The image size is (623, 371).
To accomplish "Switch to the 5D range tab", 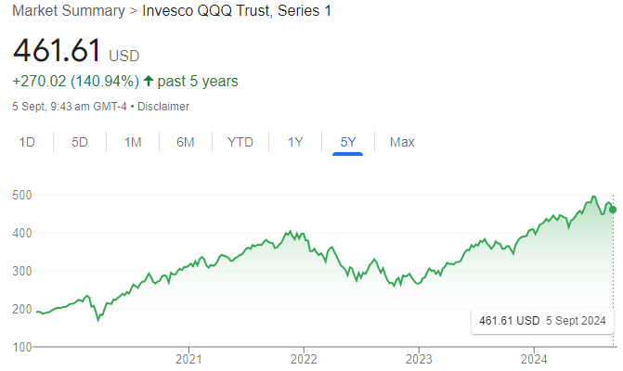I will pyautogui.click(x=80, y=142).
